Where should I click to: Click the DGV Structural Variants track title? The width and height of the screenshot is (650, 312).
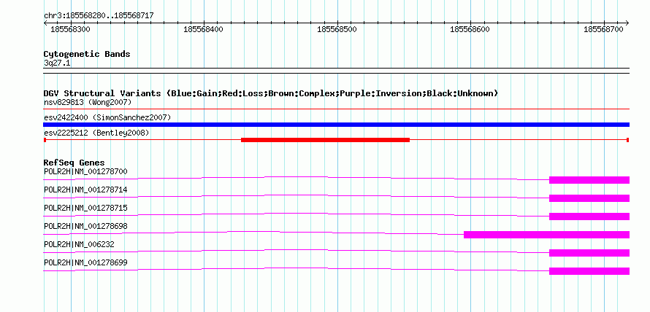[x=271, y=93]
